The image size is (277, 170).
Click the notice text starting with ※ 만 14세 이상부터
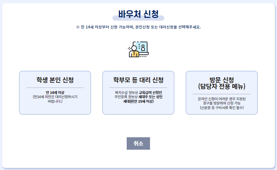pos(138,27)
